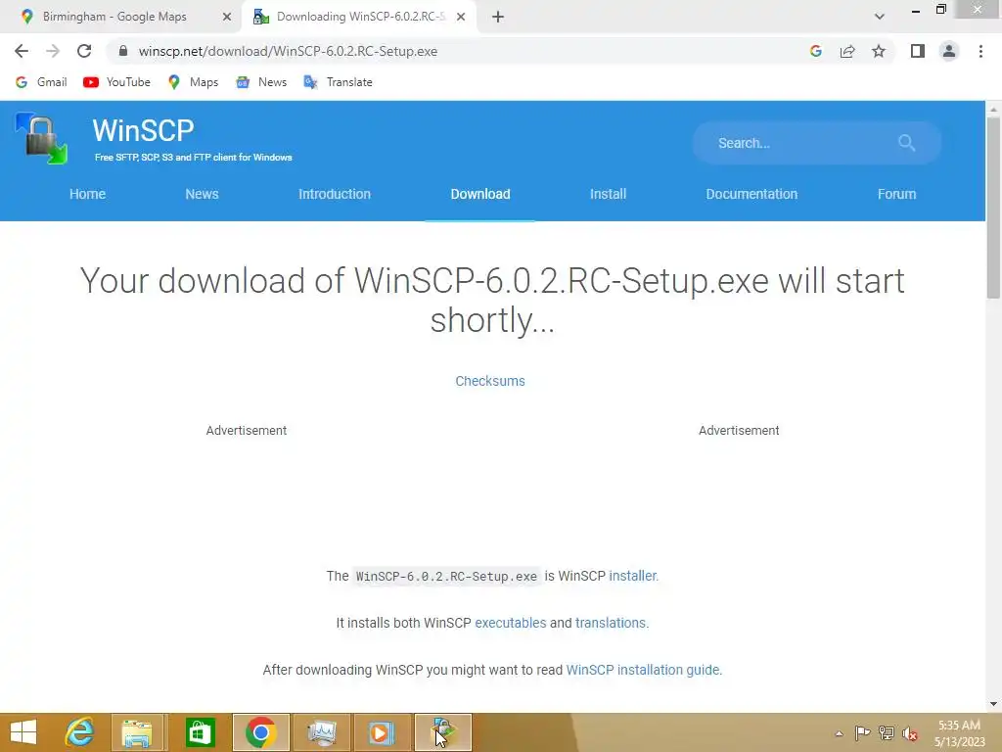Click the WinSCP site title
Viewport: 1002px width, 752px height.
[143, 130]
